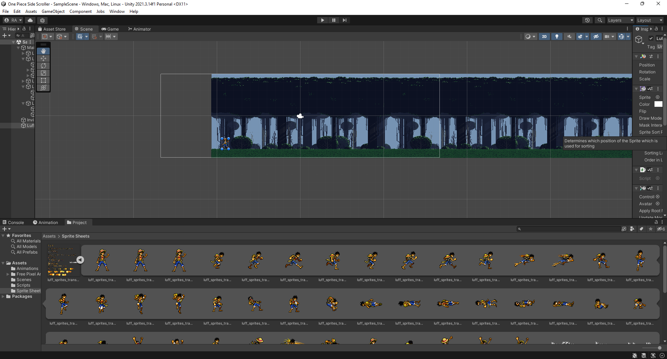667x359 pixels.
Task: Toggle hidden packages visibility showing 6
Action: tap(661, 229)
